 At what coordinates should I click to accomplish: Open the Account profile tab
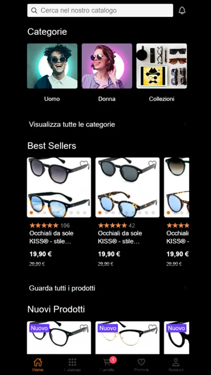[176, 362]
